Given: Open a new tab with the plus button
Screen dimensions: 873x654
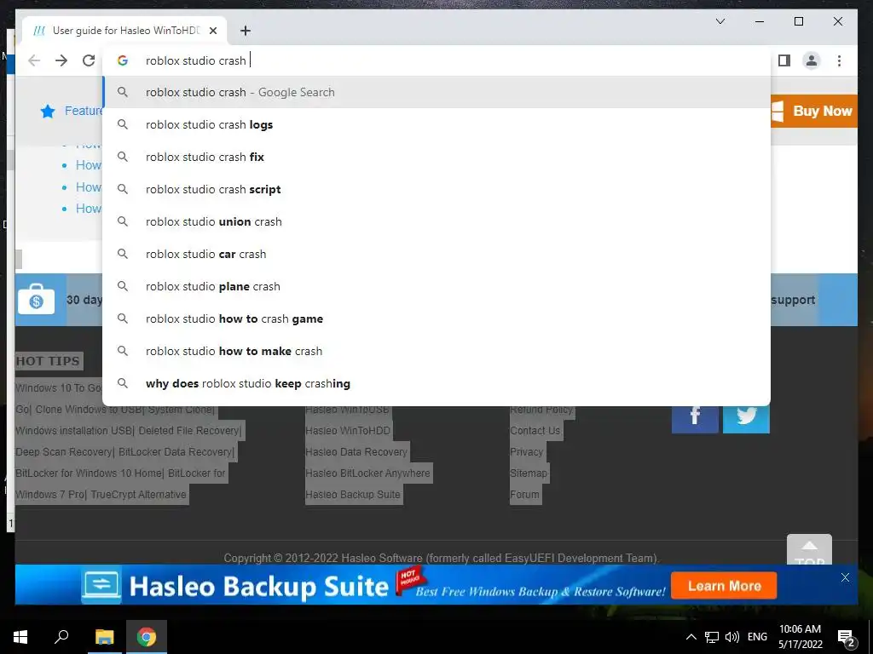Looking at the screenshot, I should click(x=246, y=31).
